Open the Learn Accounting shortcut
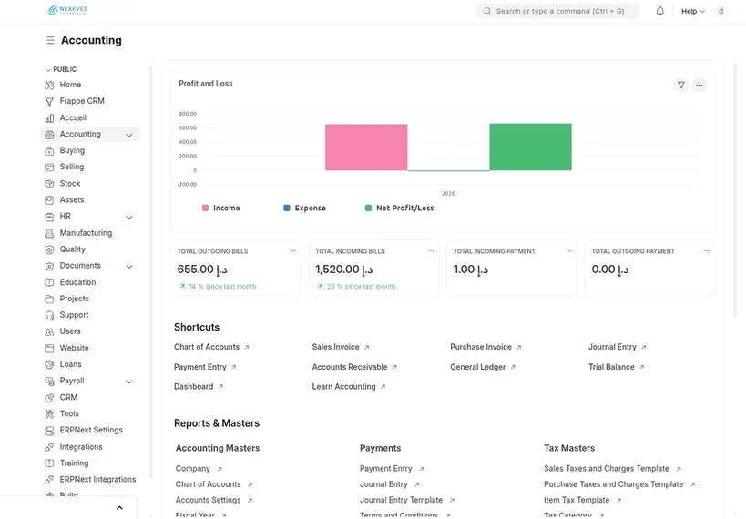This screenshot has height=519, width=746. [x=349, y=387]
